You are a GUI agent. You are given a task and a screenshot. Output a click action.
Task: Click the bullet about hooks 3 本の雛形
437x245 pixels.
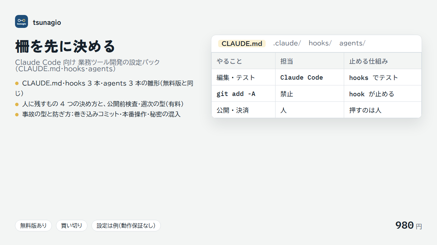tap(104, 88)
